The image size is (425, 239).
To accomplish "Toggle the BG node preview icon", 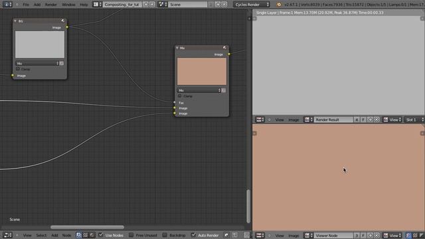I will (63, 21).
